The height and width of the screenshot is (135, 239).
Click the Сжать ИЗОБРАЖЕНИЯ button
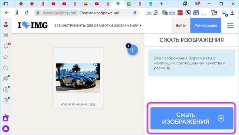192,118
